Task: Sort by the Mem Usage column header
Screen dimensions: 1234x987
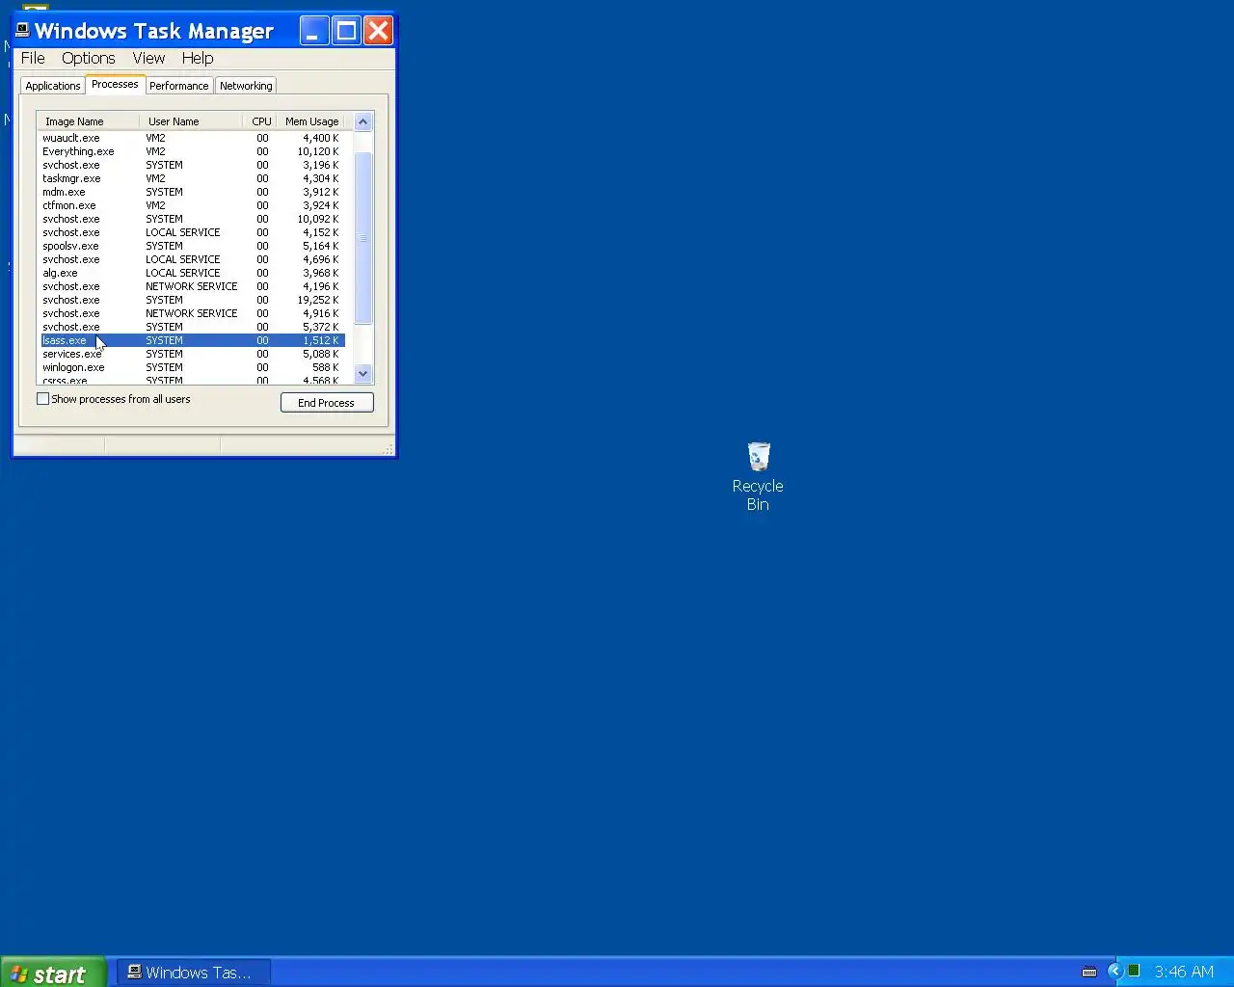Action: [310, 121]
